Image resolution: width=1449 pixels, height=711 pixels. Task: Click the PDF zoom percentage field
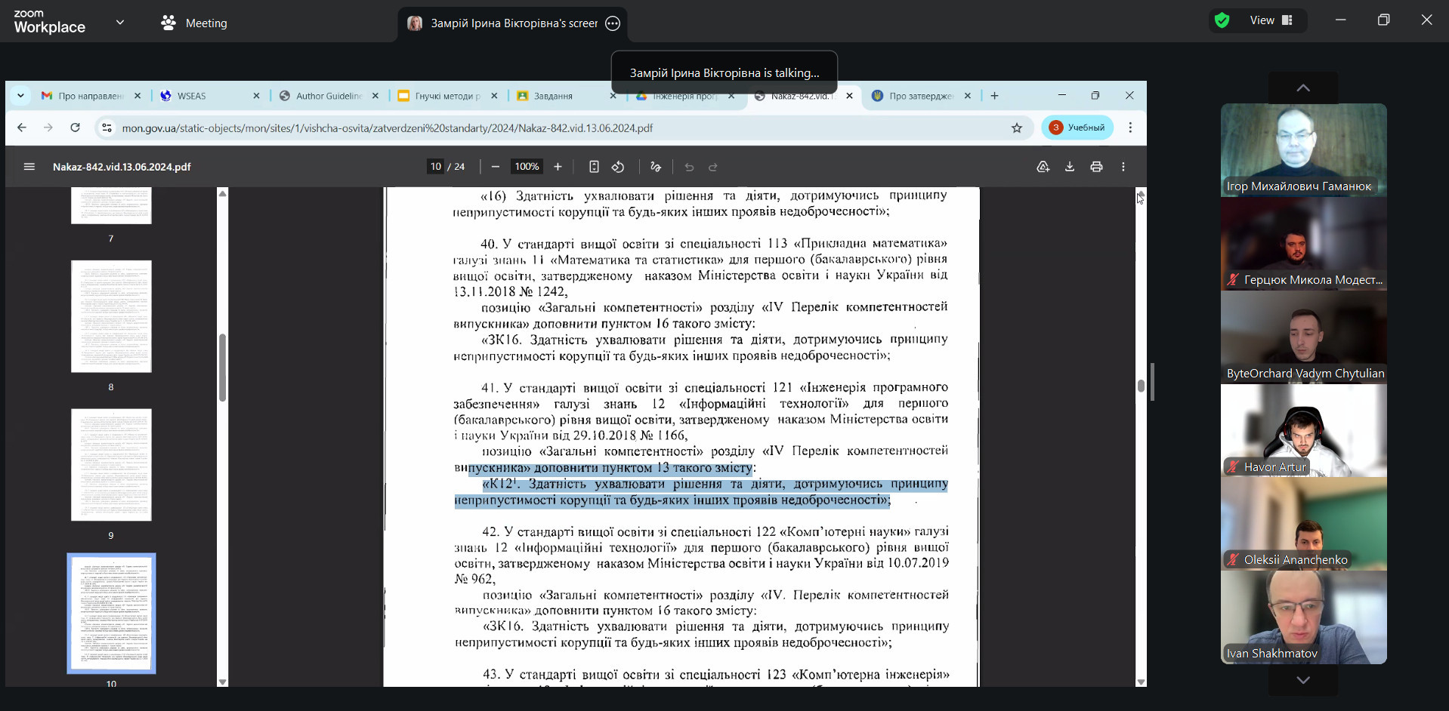click(x=527, y=167)
